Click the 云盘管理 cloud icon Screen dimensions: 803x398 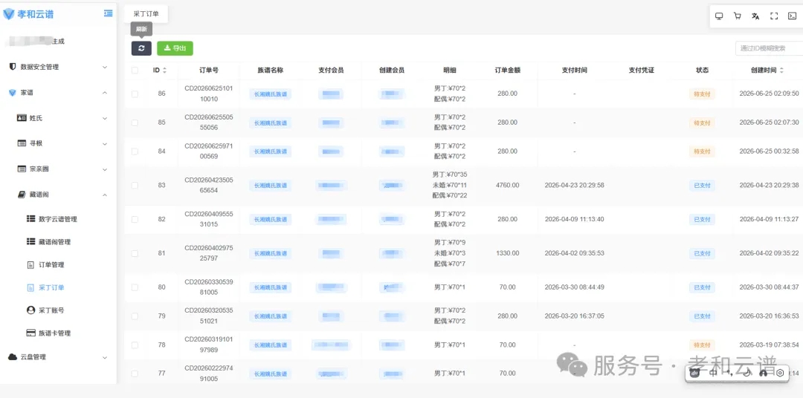(13, 357)
